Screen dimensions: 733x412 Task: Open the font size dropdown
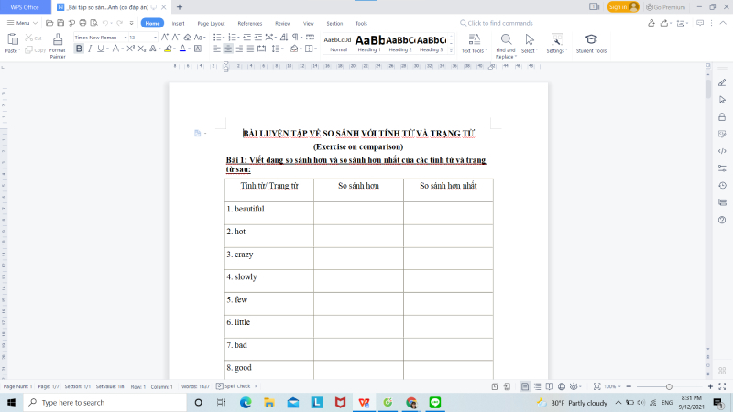(x=155, y=38)
